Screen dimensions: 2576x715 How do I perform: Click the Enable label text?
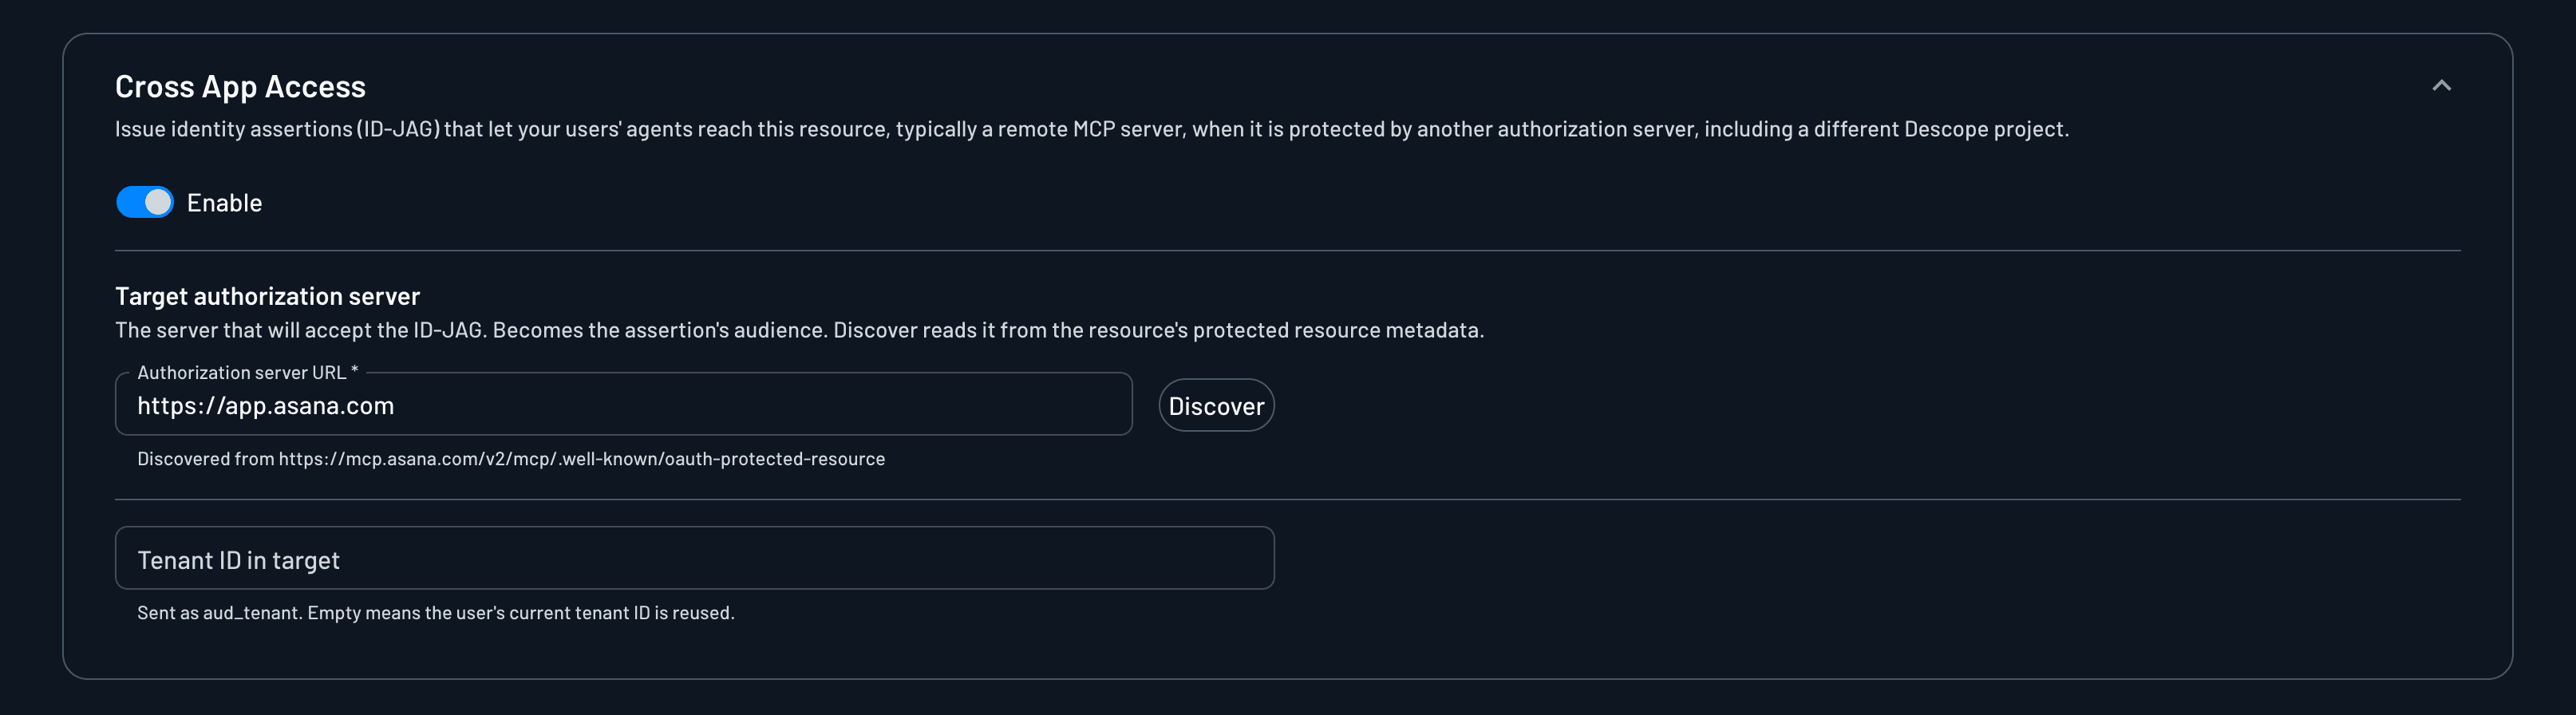[x=224, y=203]
